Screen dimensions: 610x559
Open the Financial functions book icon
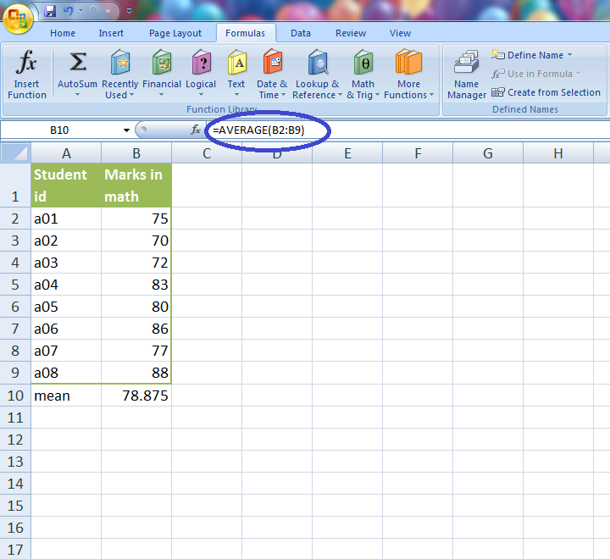(x=161, y=64)
